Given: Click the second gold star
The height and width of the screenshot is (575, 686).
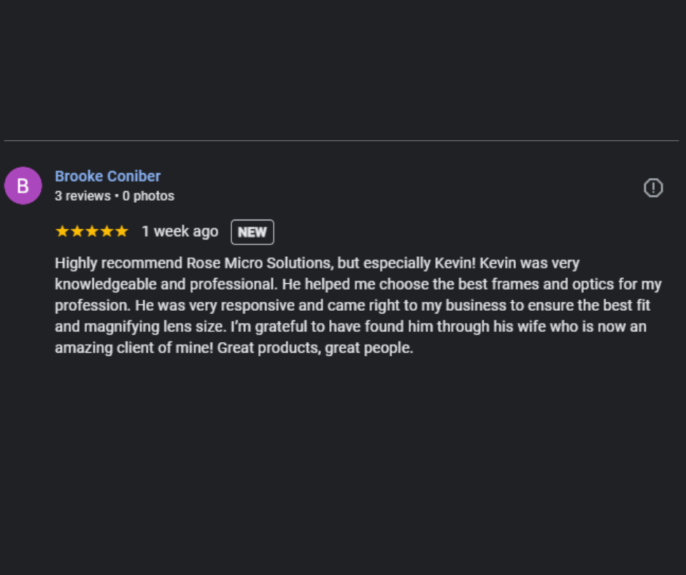Looking at the screenshot, I should click(77, 231).
